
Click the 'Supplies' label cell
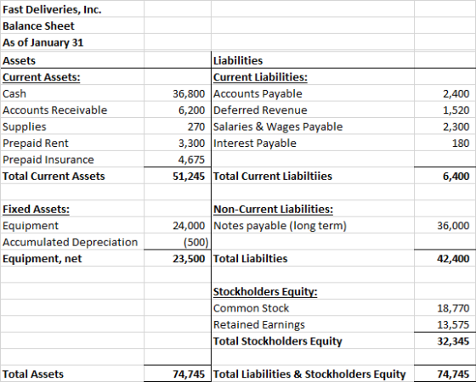25,126
